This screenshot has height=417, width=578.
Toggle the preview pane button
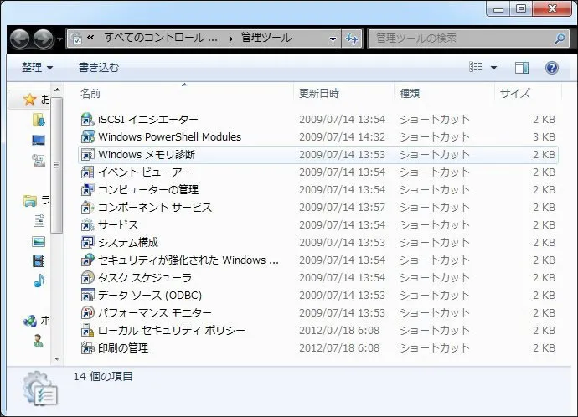pos(522,68)
